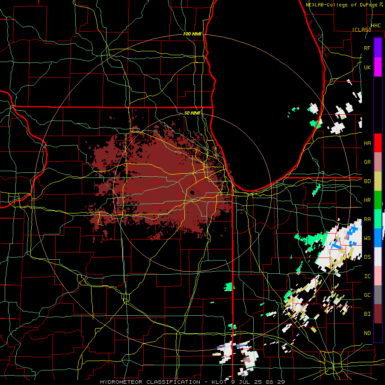Click the WS legend label
The width and height of the screenshot is (385, 385).
[x=367, y=238]
